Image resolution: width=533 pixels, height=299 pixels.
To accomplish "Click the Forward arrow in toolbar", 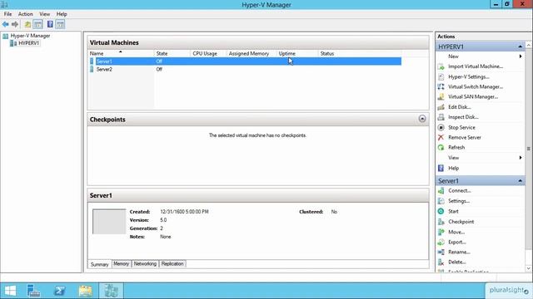I will pyautogui.click(x=15, y=24).
